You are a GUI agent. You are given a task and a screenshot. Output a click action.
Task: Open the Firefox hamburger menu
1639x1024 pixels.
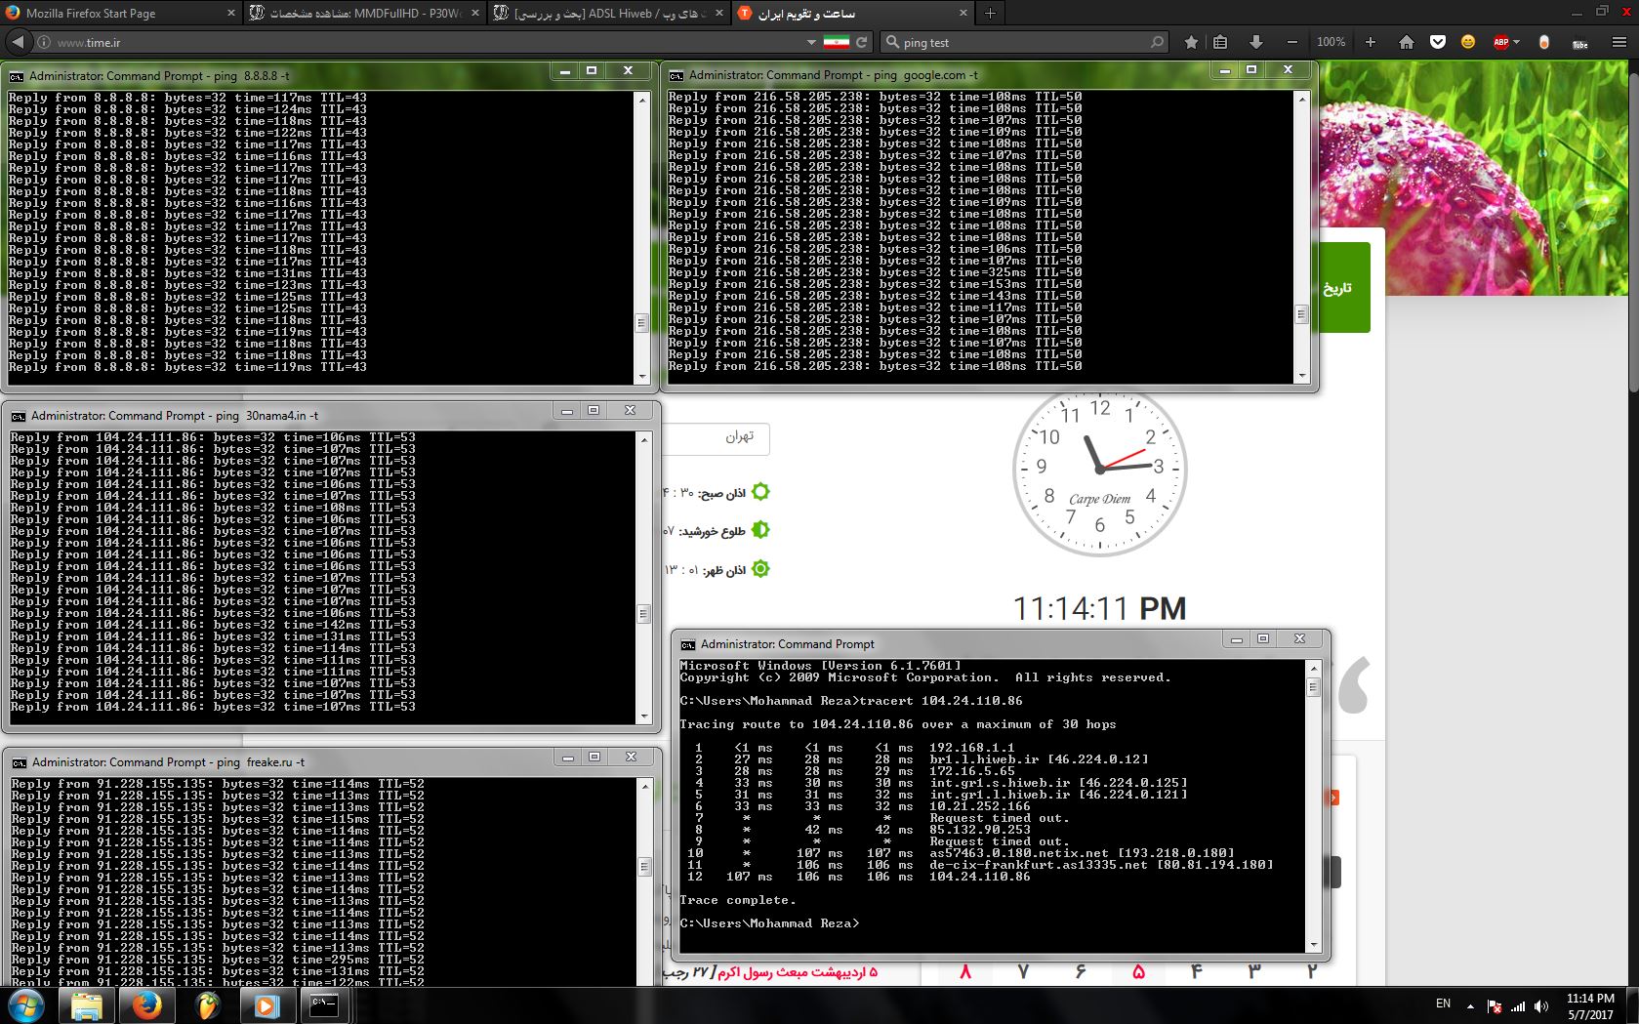click(x=1619, y=42)
